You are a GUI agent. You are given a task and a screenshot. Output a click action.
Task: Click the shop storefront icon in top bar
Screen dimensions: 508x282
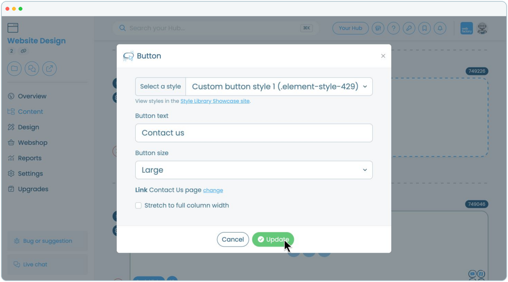(378, 28)
